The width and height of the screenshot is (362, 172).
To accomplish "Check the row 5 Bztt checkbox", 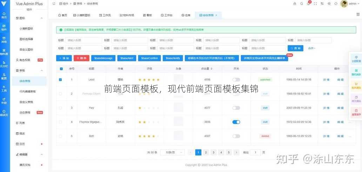I will coord(60,136).
